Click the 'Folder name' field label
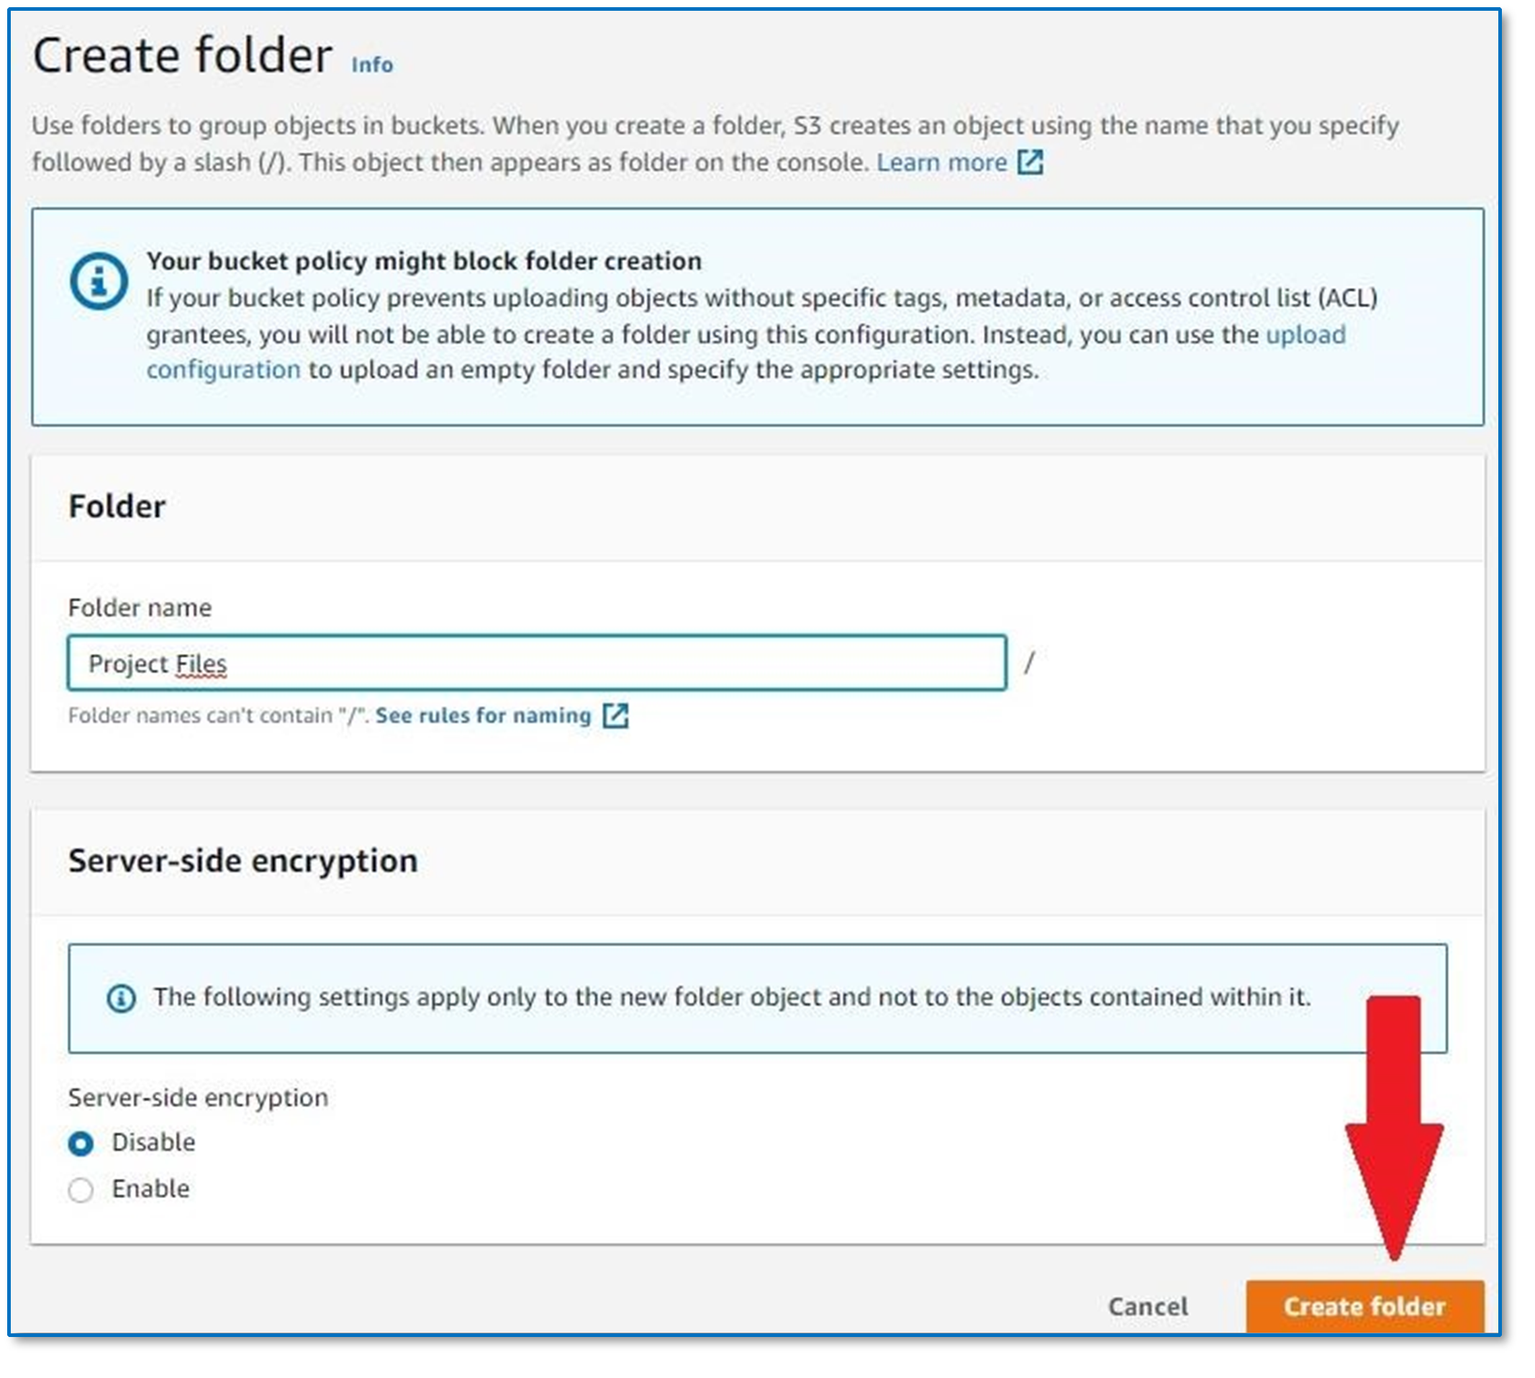Viewport: 1535px width, 1378px height. point(140,607)
